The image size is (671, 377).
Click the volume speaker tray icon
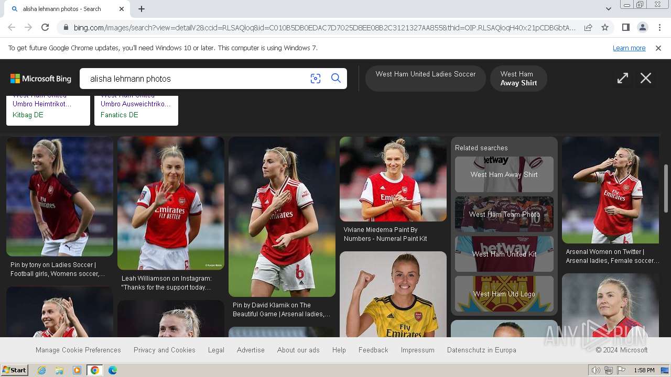tap(596, 370)
